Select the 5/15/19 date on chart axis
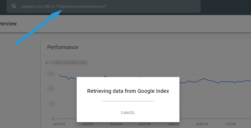The image size is (251, 128). tap(116, 124)
